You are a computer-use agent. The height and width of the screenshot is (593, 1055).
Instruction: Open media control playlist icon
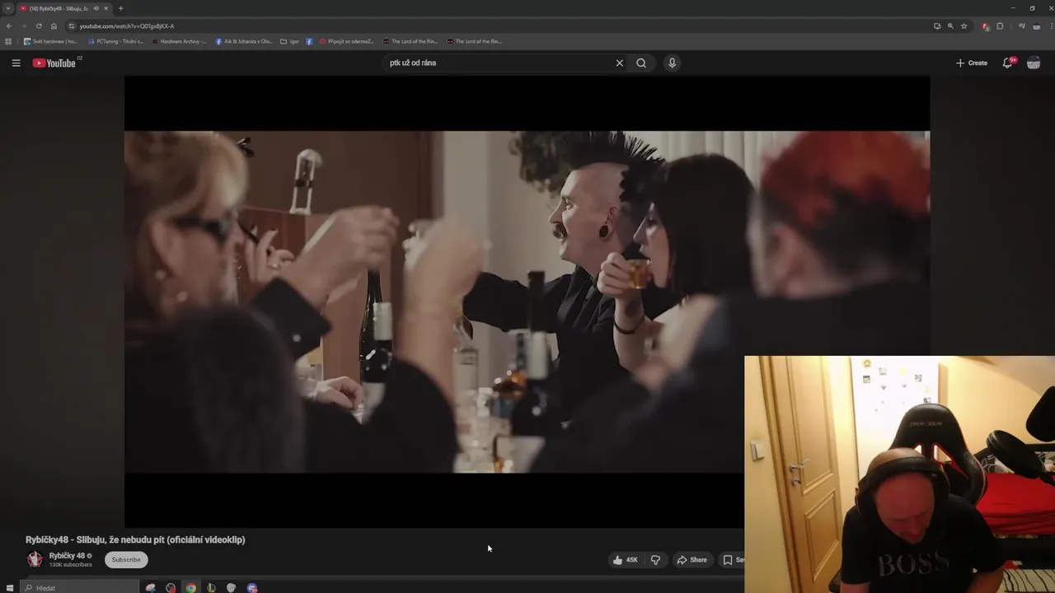pyautogui.click(x=1022, y=26)
